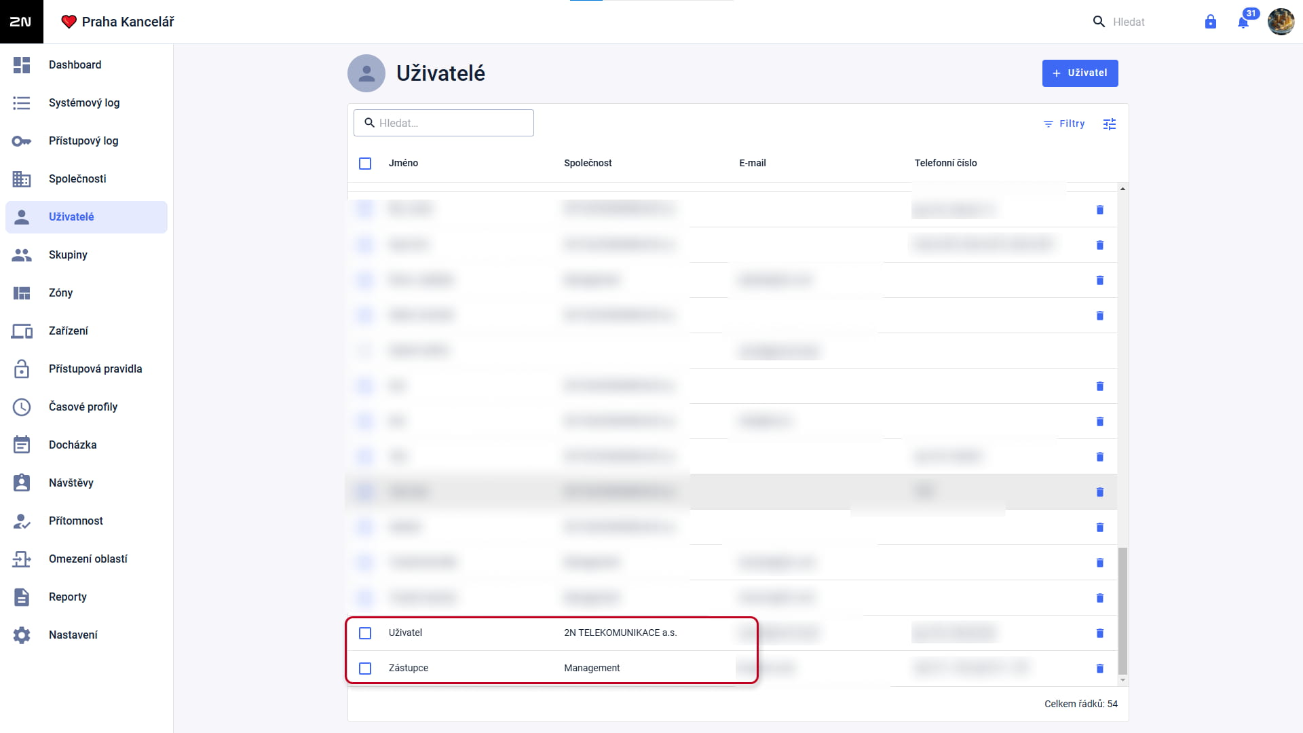Sort by the Společnost column header
Viewport: 1303px width, 733px height.
point(588,164)
